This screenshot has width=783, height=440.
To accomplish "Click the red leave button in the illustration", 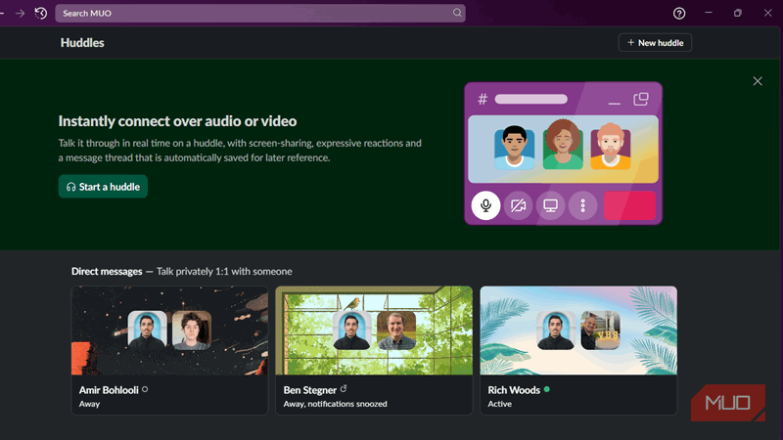I will [629, 205].
